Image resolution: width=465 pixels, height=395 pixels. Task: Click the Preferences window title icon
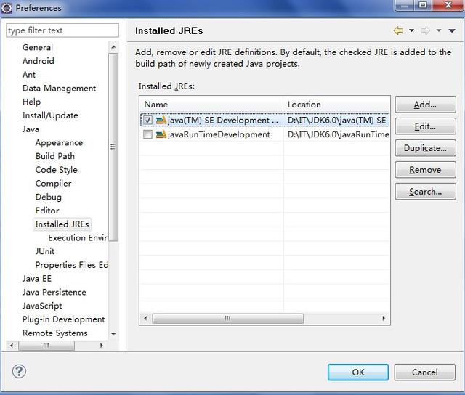coord(7,8)
